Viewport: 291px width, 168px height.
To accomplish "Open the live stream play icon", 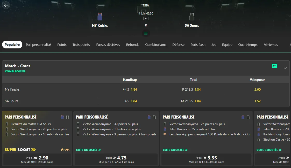I will (146, 18).
